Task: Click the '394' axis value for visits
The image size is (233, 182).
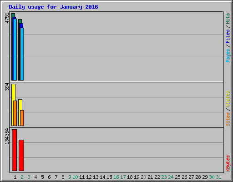Action: [7, 86]
